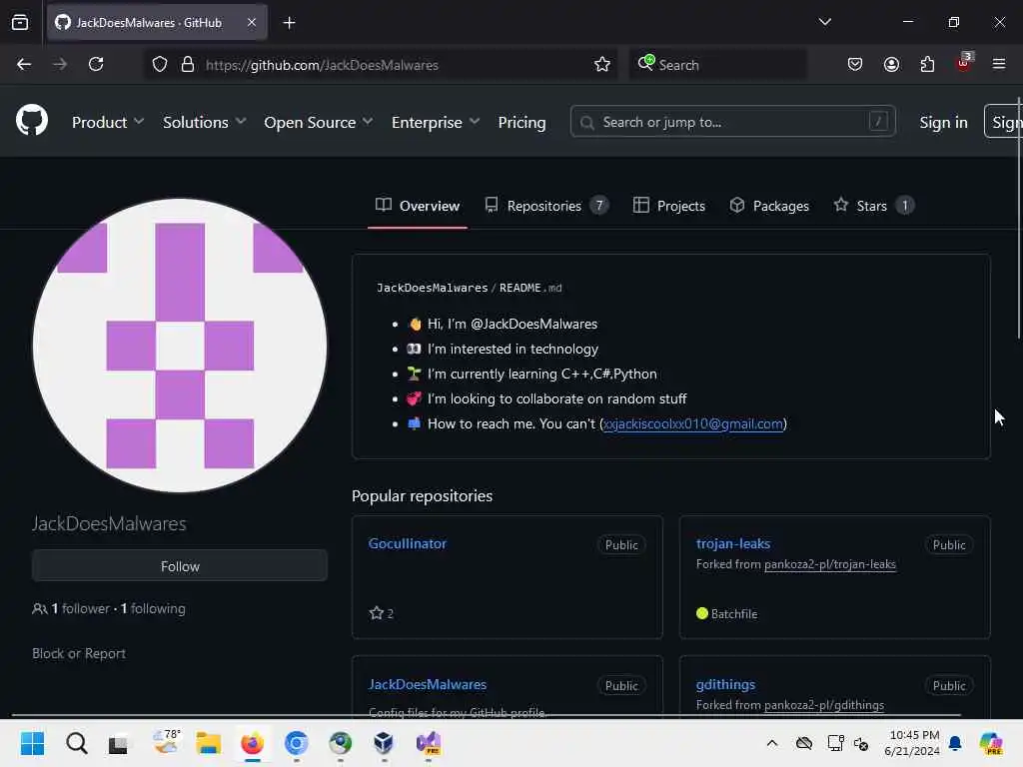Switch to the Projects tab

coord(669,206)
